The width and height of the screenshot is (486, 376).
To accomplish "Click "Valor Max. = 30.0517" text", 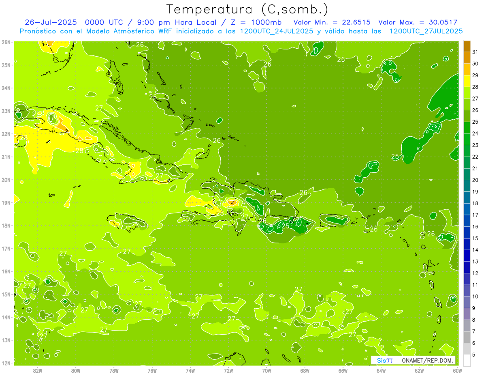I will tap(418, 22).
